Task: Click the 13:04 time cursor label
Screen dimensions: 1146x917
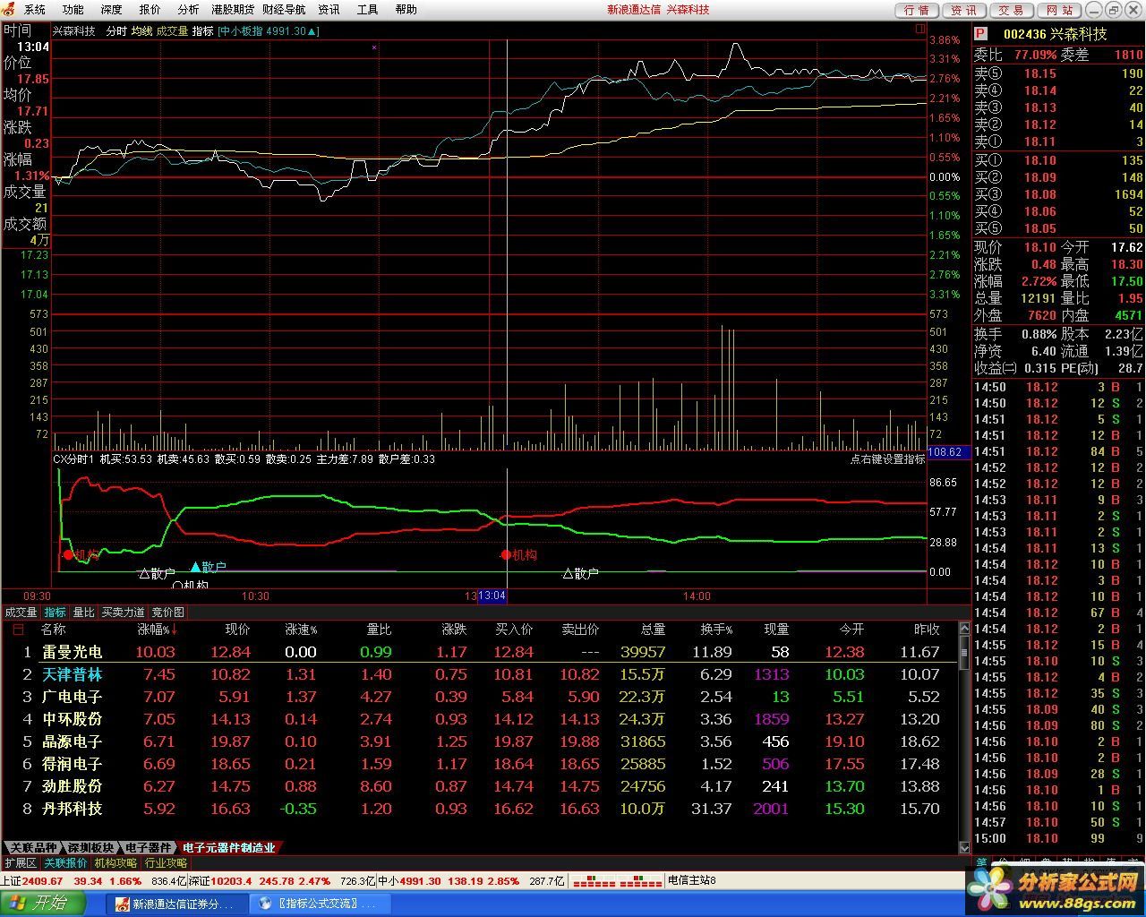Action: coord(492,596)
